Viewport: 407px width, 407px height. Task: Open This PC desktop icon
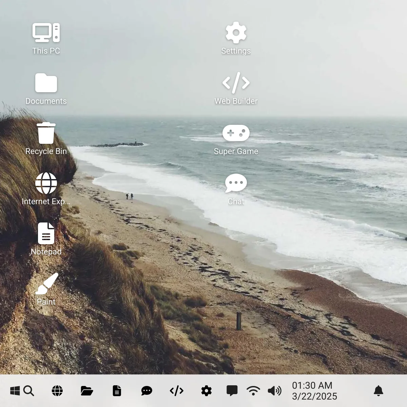pyautogui.click(x=46, y=39)
